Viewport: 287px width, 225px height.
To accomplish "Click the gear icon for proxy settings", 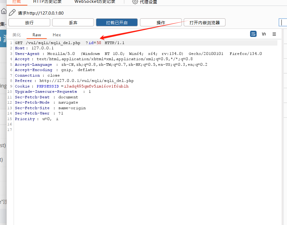I will [x=135, y=2].
